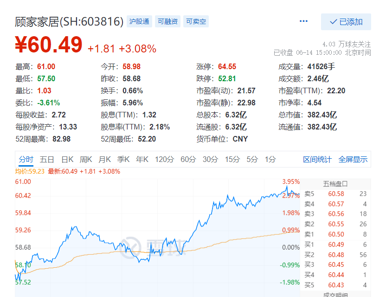Click the 均价:59.23 label above chart
The height and width of the screenshot is (297, 386).
30,171
